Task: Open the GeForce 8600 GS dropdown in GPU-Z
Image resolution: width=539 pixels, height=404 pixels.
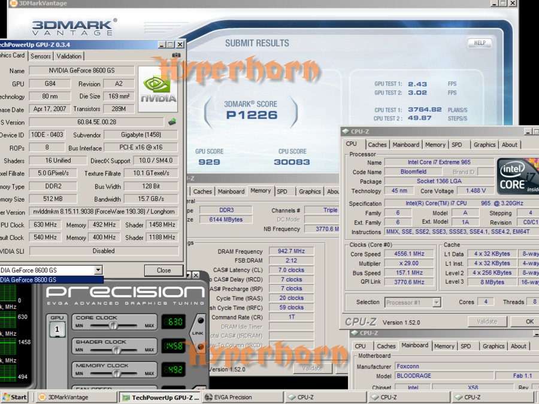Action: pos(98,270)
